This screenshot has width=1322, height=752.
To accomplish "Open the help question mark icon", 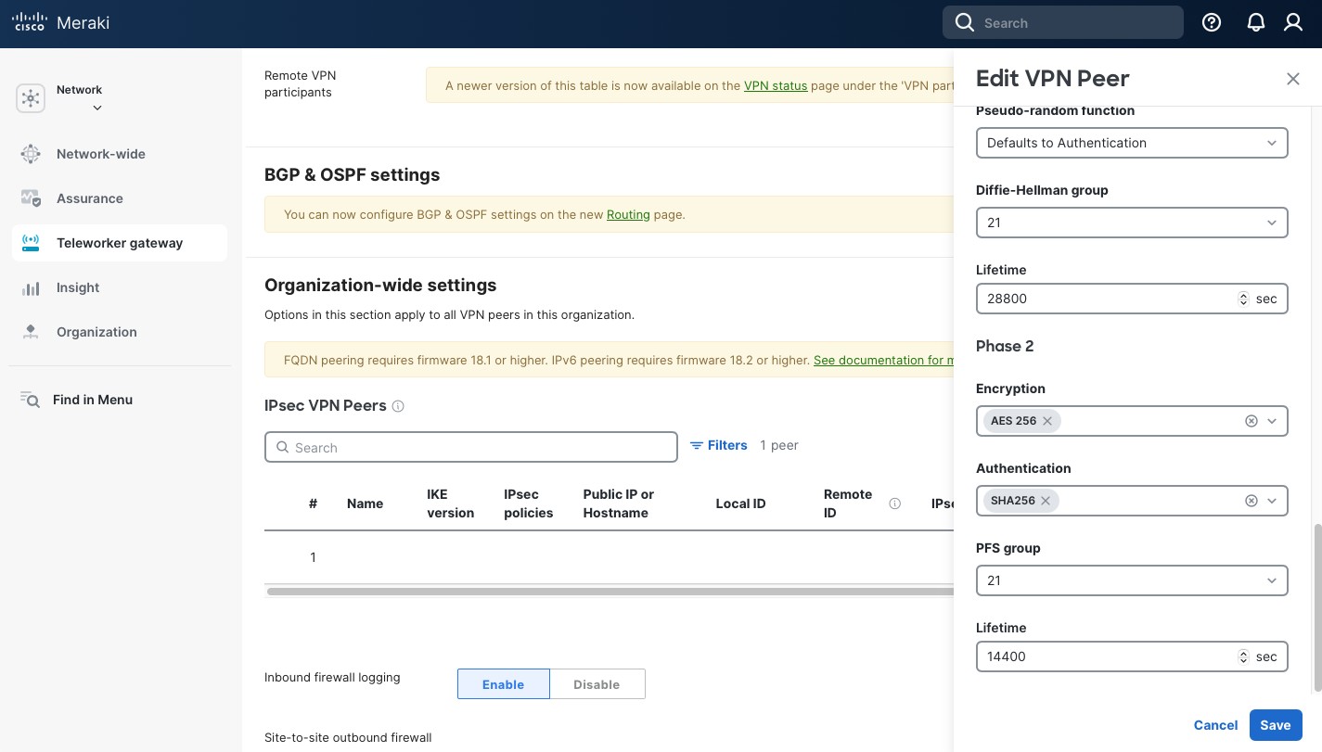I will (x=1211, y=23).
